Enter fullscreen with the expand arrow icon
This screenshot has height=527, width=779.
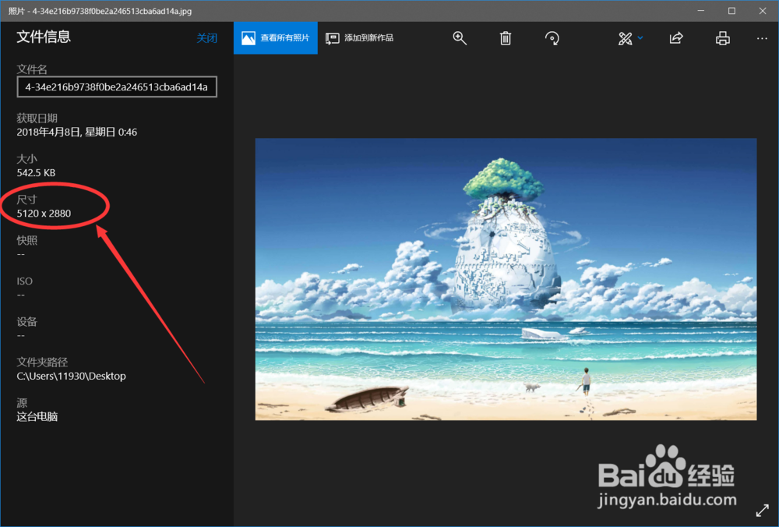pos(762,510)
